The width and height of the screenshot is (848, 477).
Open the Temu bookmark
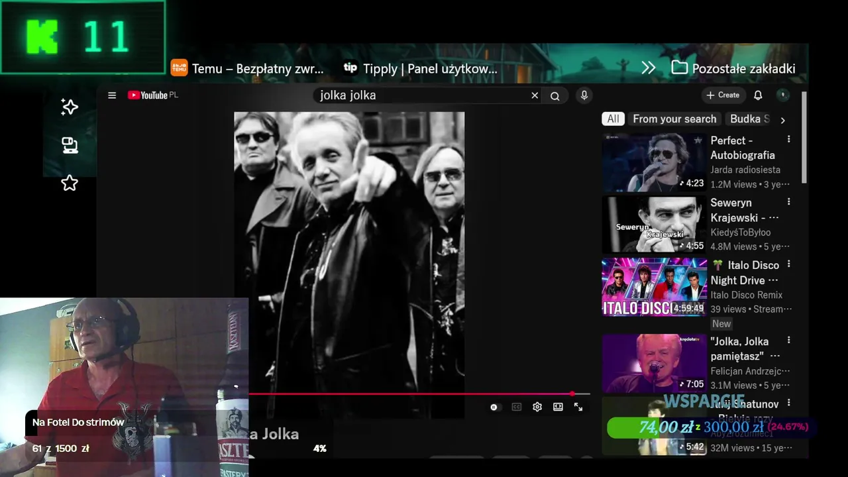[248, 68]
